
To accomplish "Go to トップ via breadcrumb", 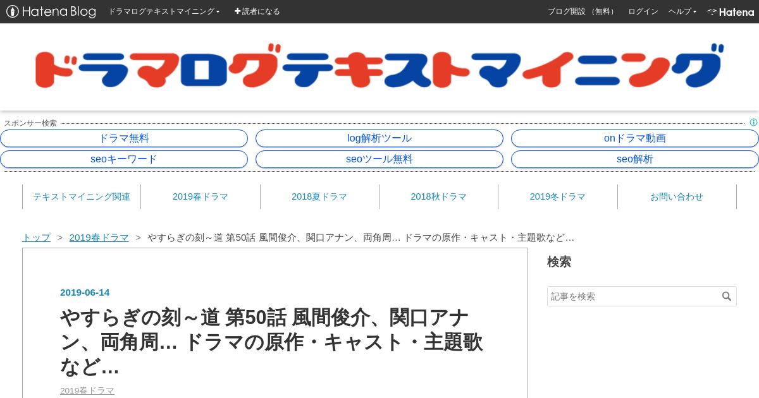I will pos(36,238).
